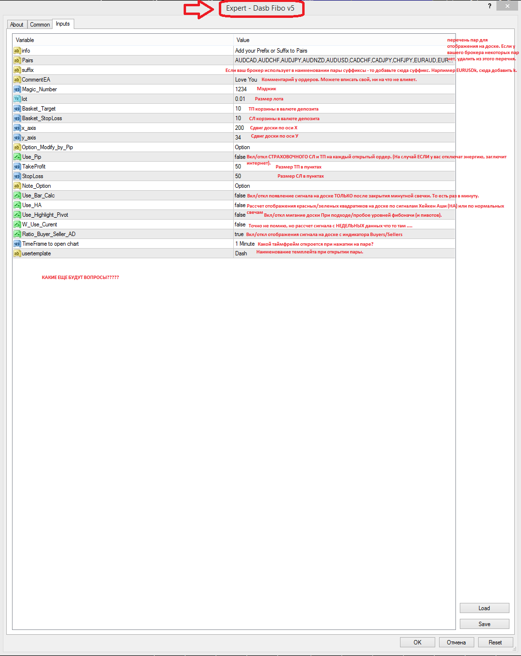Click the integer icon beside TimeFrame to open chart
Image resolution: width=521 pixels, height=656 pixels.
[17, 244]
